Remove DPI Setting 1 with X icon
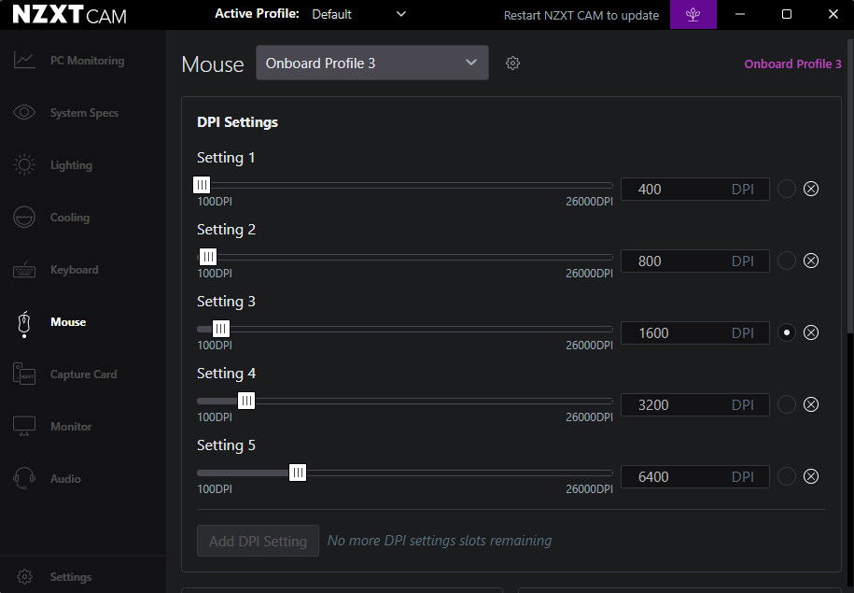This screenshot has width=854, height=593. (811, 189)
